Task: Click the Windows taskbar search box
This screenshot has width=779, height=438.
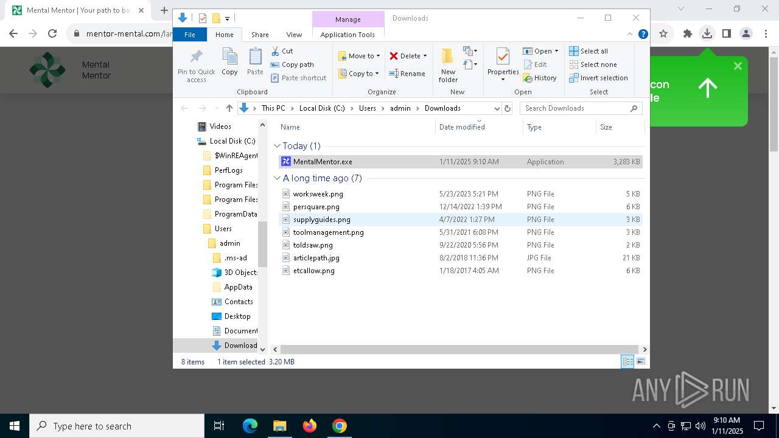Action: 117,426
